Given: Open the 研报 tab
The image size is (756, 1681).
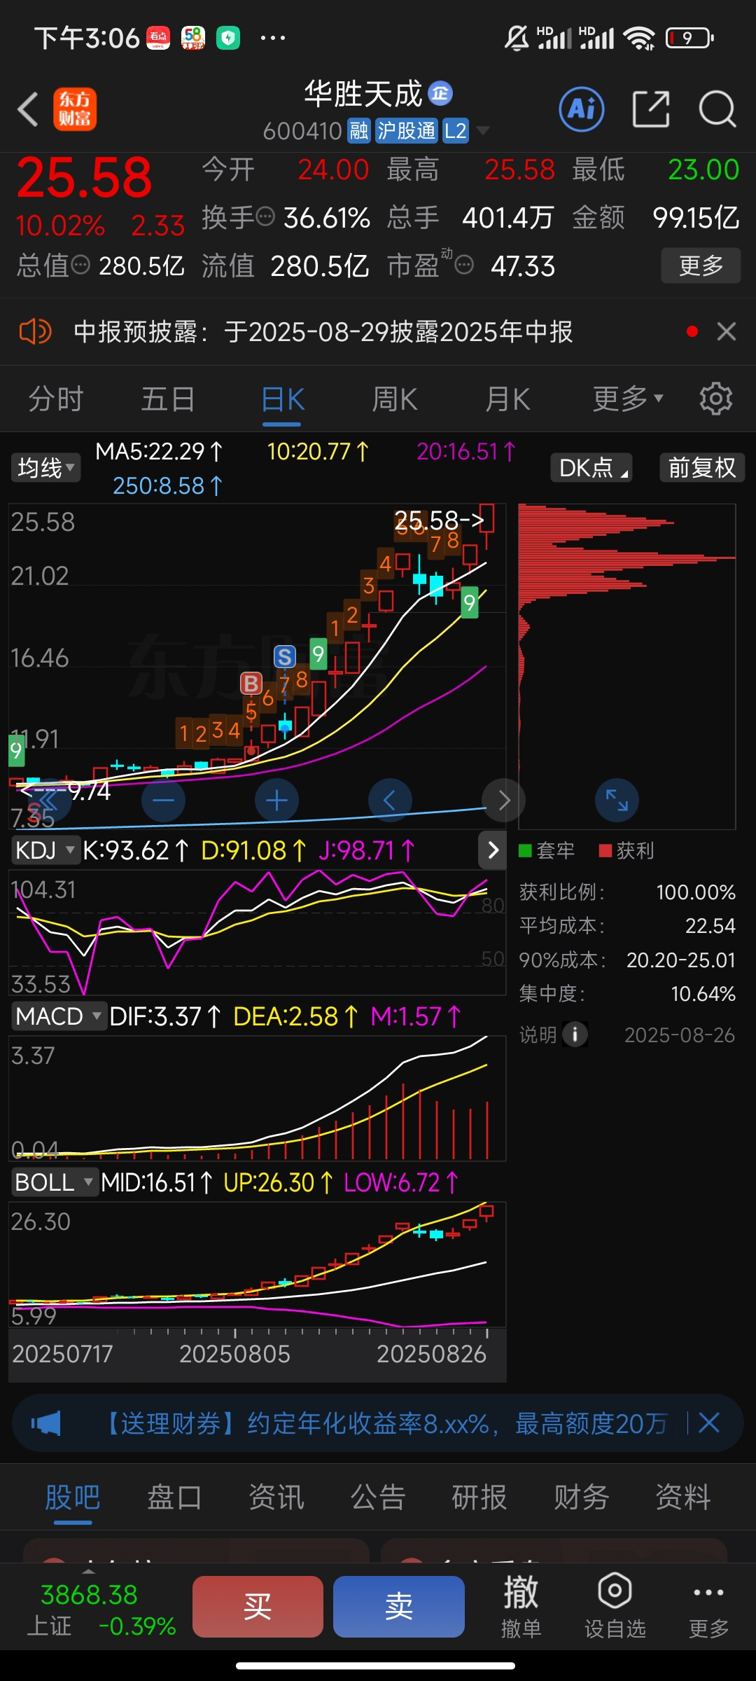Looking at the screenshot, I should pyautogui.click(x=479, y=1497).
